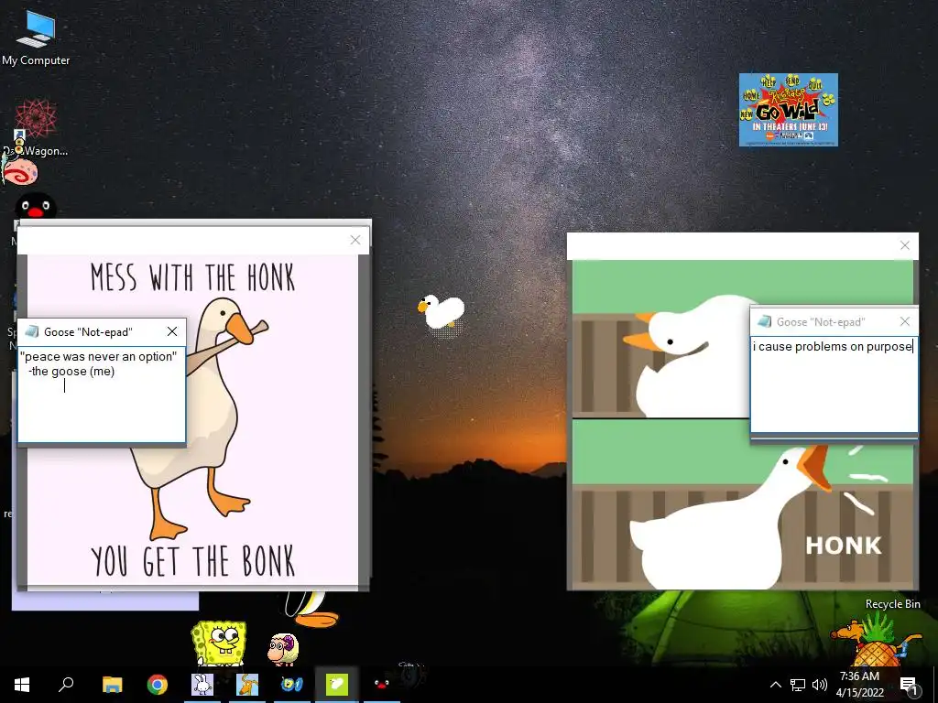
Task: Open the clock showing 7:36 AM
Action: tap(859, 676)
